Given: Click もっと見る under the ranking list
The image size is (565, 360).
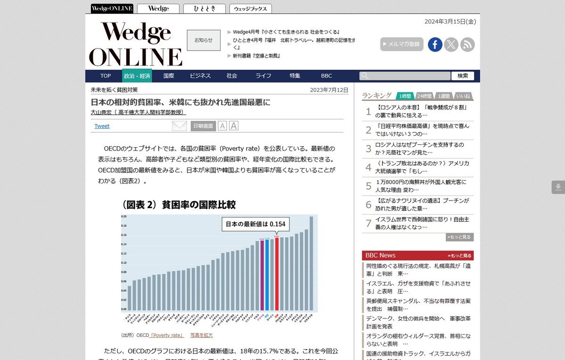Looking at the screenshot, I should pos(459,237).
